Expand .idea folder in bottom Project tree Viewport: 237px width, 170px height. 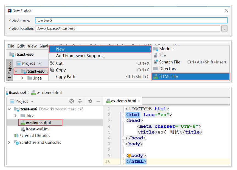(x=15, y=116)
